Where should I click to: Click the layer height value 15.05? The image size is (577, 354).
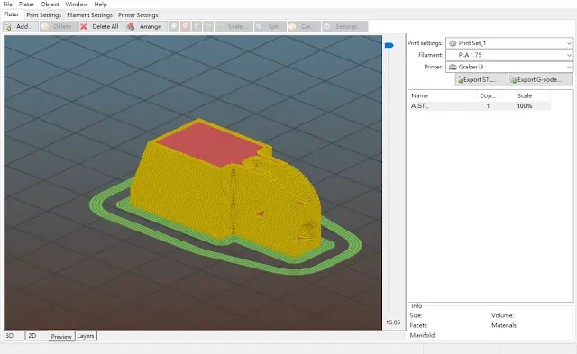click(x=393, y=322)
